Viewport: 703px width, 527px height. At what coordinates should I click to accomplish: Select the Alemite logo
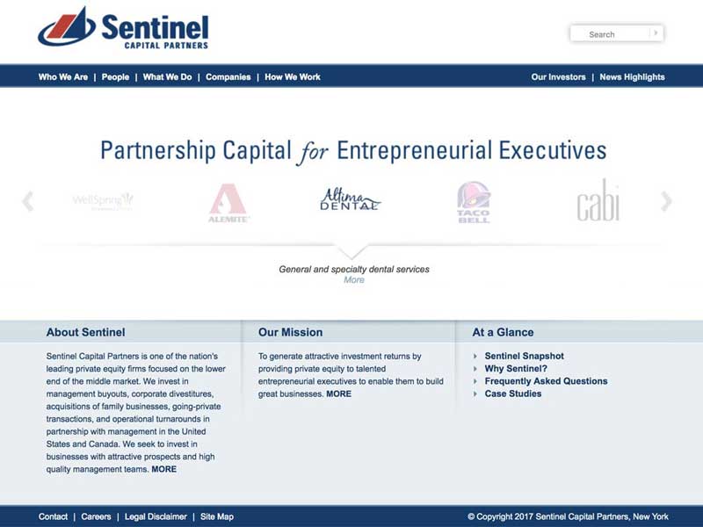tap(228, 200)
